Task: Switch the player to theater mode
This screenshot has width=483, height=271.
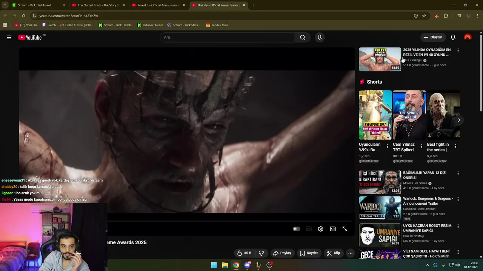Action: [333, 229]
